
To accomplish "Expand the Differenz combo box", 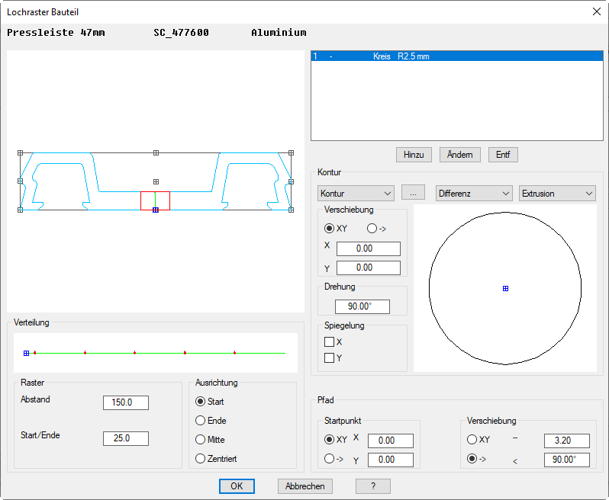I will [x=473, y=194].
